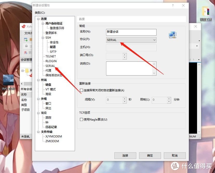Click the Xshell logo icon in background window
215x173 pixels.
coord(24,26)
